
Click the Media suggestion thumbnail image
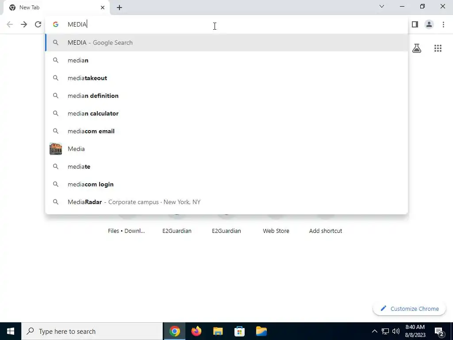coord(56,149)
